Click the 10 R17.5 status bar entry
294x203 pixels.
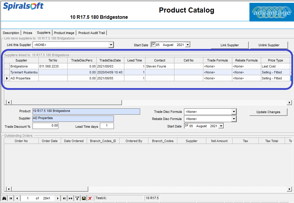pyautogui.click(x=152, y=198)
